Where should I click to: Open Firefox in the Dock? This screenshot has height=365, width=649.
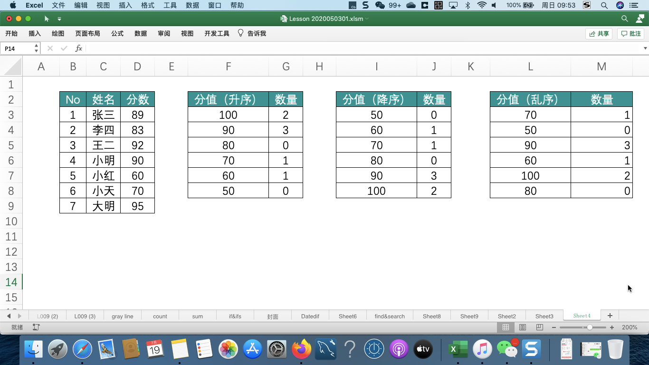pyautogui.click(x=301, y=350)
